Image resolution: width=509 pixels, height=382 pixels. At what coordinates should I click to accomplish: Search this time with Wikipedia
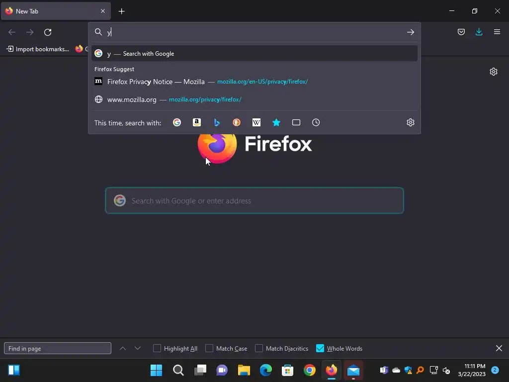coord(256,122)
